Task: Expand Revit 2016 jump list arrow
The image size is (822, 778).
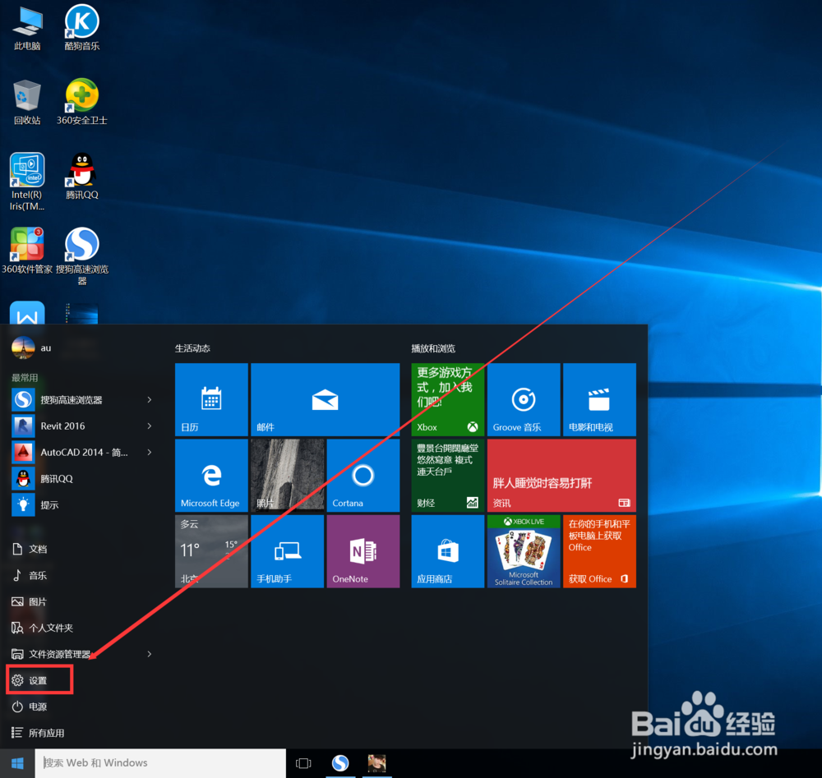Action: (150, 426)
